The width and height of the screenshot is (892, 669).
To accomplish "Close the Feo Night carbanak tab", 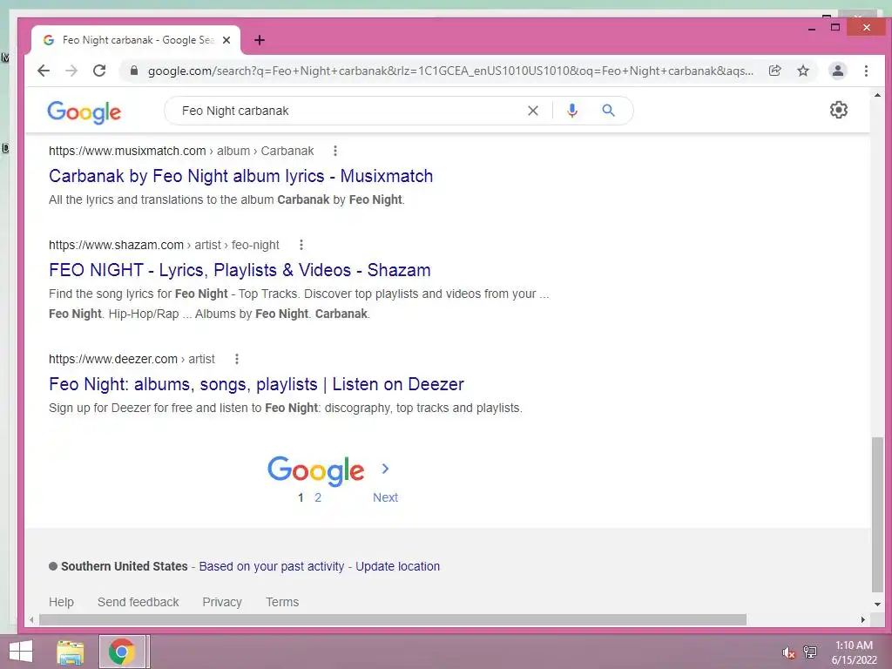I will (x=226, y=40).
